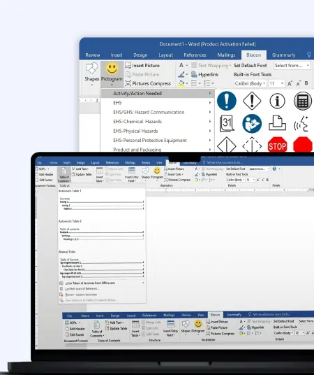Image resolution: width=314 pixels, height=375 pixels.
Task: Switch to Mailings tab in top enlarged window
Action: [x=226, y=55]
